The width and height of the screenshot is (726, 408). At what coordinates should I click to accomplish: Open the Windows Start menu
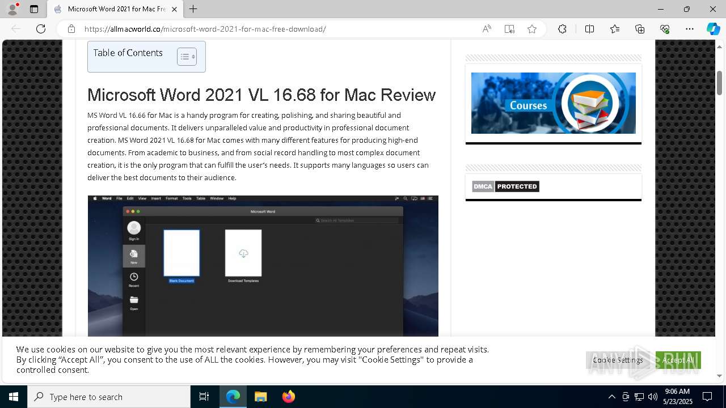click(x=14, y=397)
